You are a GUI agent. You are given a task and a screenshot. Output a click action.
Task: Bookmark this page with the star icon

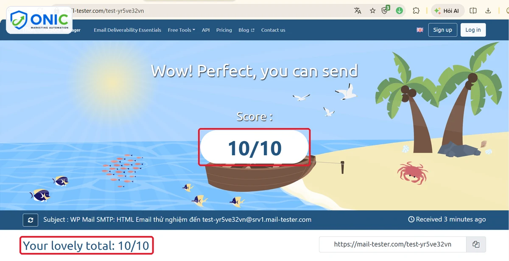[x=372, y=11]
